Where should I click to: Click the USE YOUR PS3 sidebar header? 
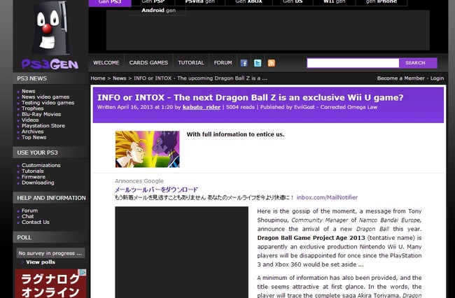(x=50, y=152)
